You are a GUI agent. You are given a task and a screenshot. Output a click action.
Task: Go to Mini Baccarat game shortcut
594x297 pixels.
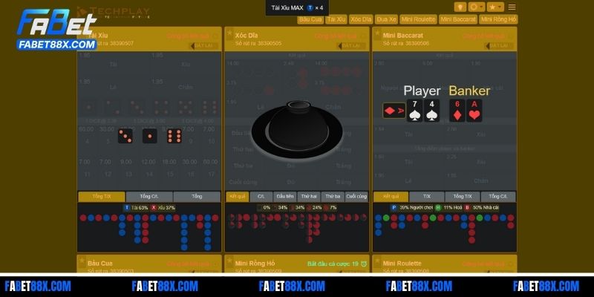click(x=457, y=19)
